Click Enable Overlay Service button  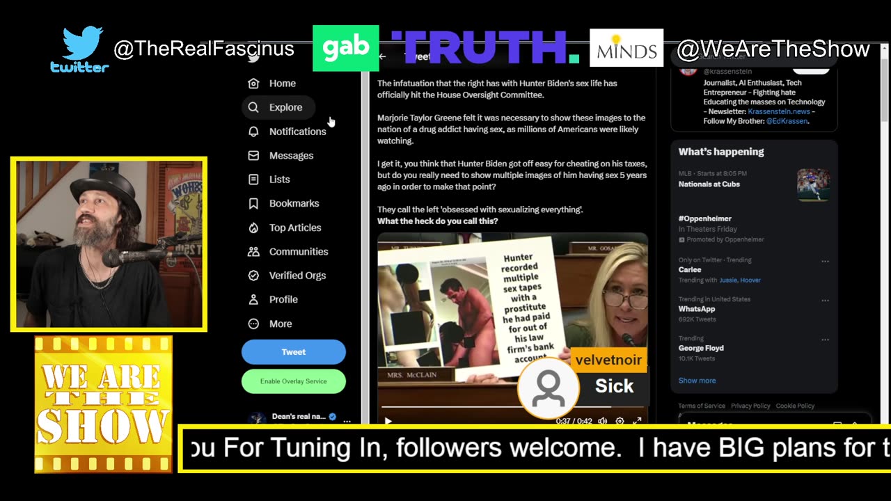(294, 381)
